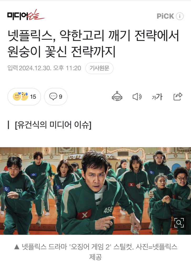
Task: Click the reaction count 15
Action: coord(33,97)
